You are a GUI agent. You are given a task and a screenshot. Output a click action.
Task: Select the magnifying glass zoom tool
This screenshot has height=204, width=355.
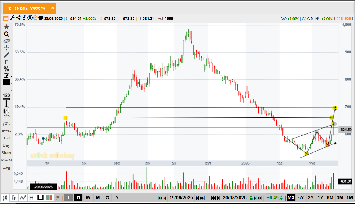7,34
